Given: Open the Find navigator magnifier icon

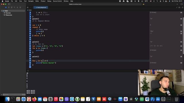Looking at the screenshot, I should tap(14, 7).
